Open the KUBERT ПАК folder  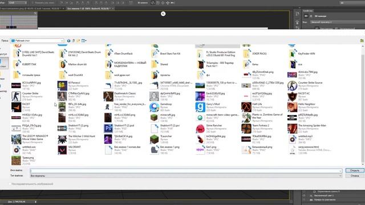point(24,64)
